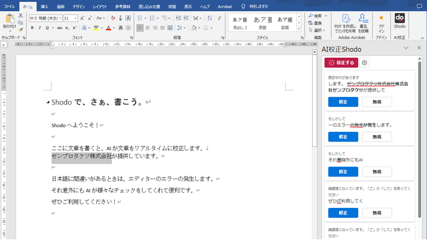The height and width of the screenshot is (240, 427).
Task: Click the phonetic guide ruby icon
Action: [121, 18]
